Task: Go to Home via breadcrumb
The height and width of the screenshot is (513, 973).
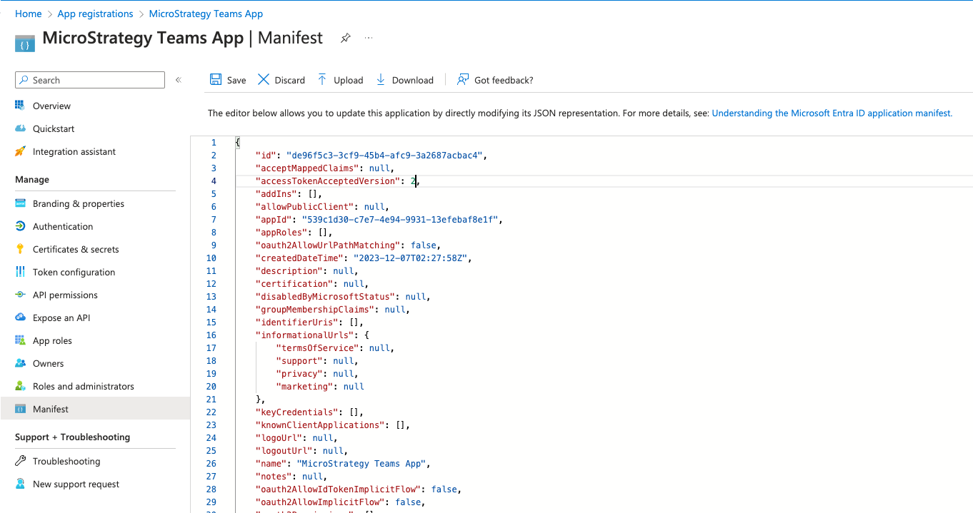Action: pos(28,14)
